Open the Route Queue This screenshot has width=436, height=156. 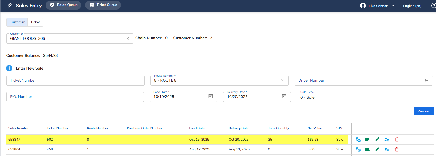click(63, 5)
